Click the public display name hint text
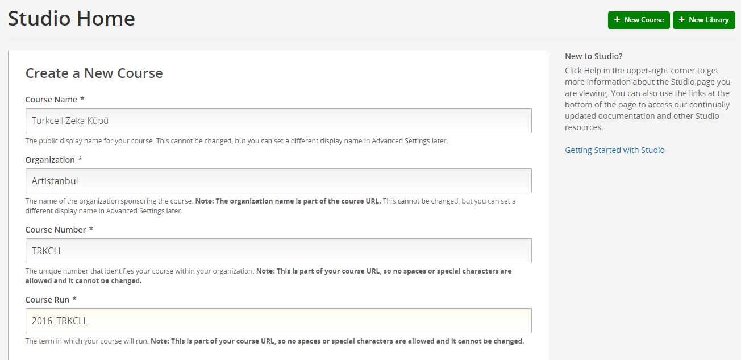The image size is (741, 360). pyautogui.click(x=236, y=141)
